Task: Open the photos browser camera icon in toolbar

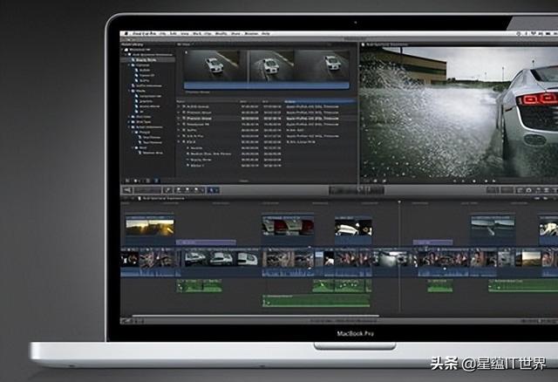Action: pyautogui.click(x=529, y=190)
